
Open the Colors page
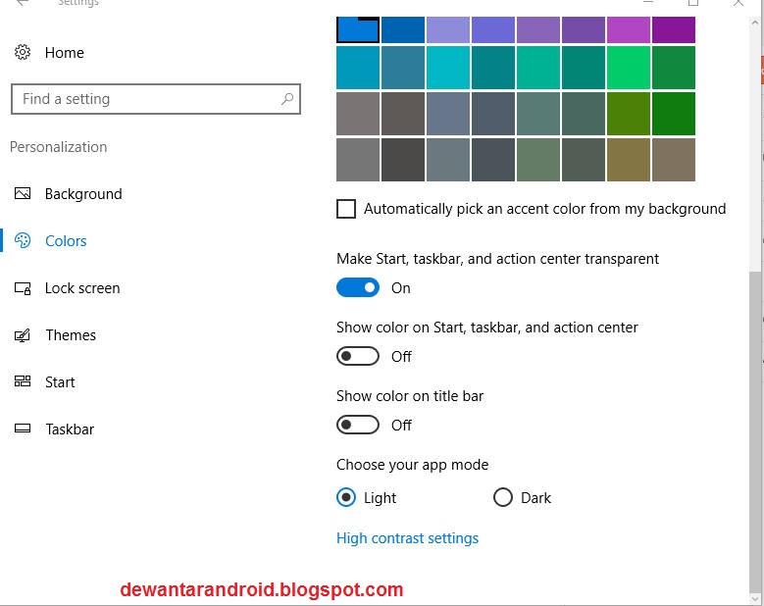(66, 240)
